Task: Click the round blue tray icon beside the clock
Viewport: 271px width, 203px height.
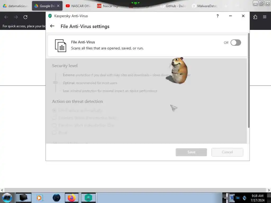Action: click(x=244, y=198)
